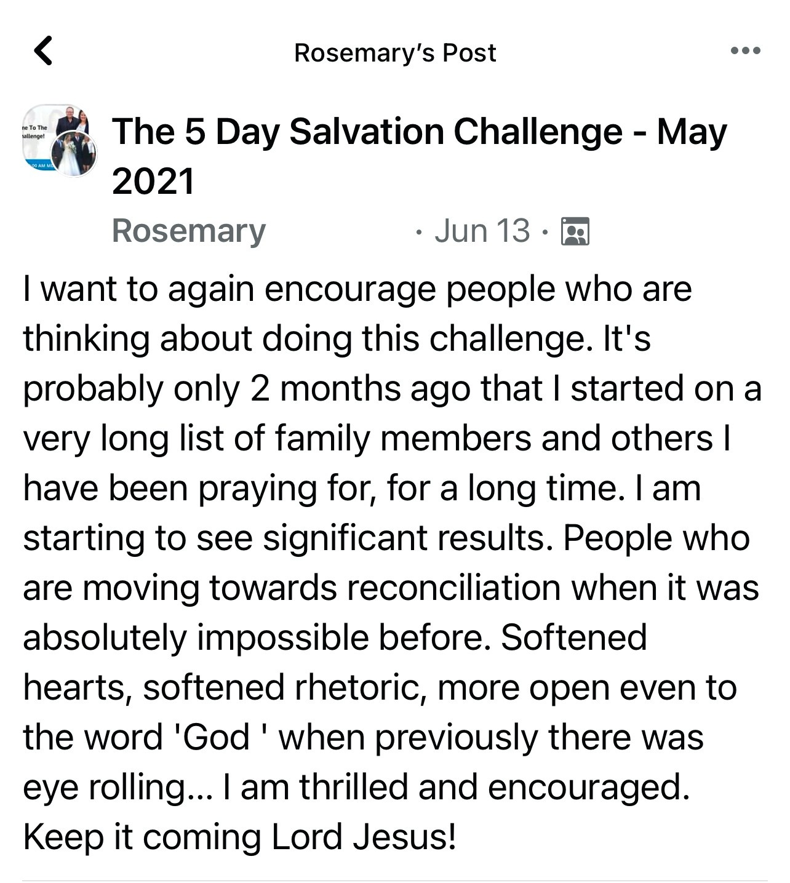Tap the "Rosemary's Post" header title
The image size is (790, 883).
point(395,53)
